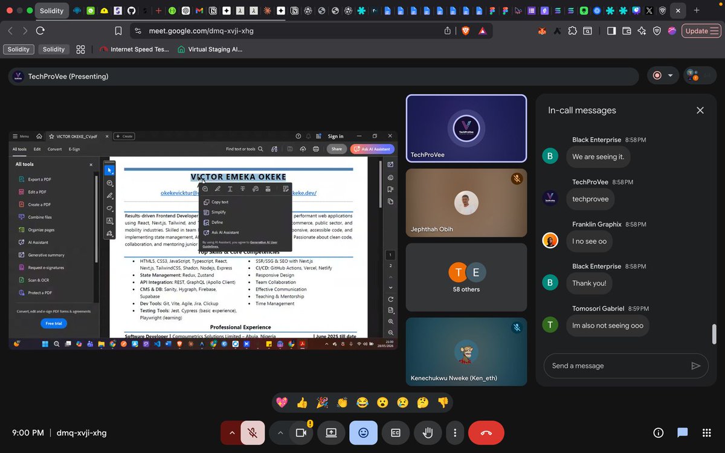Click the Send a message field
Viewport: 725px width, 453px height.
[x=616, y=366]
